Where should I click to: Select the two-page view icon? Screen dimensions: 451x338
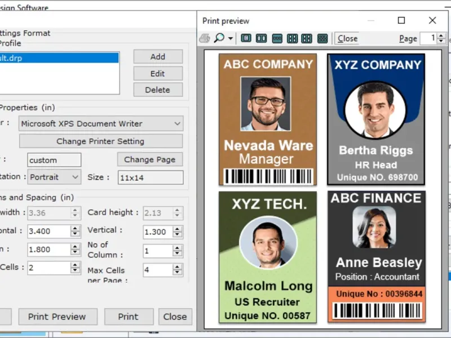(261, 38)
